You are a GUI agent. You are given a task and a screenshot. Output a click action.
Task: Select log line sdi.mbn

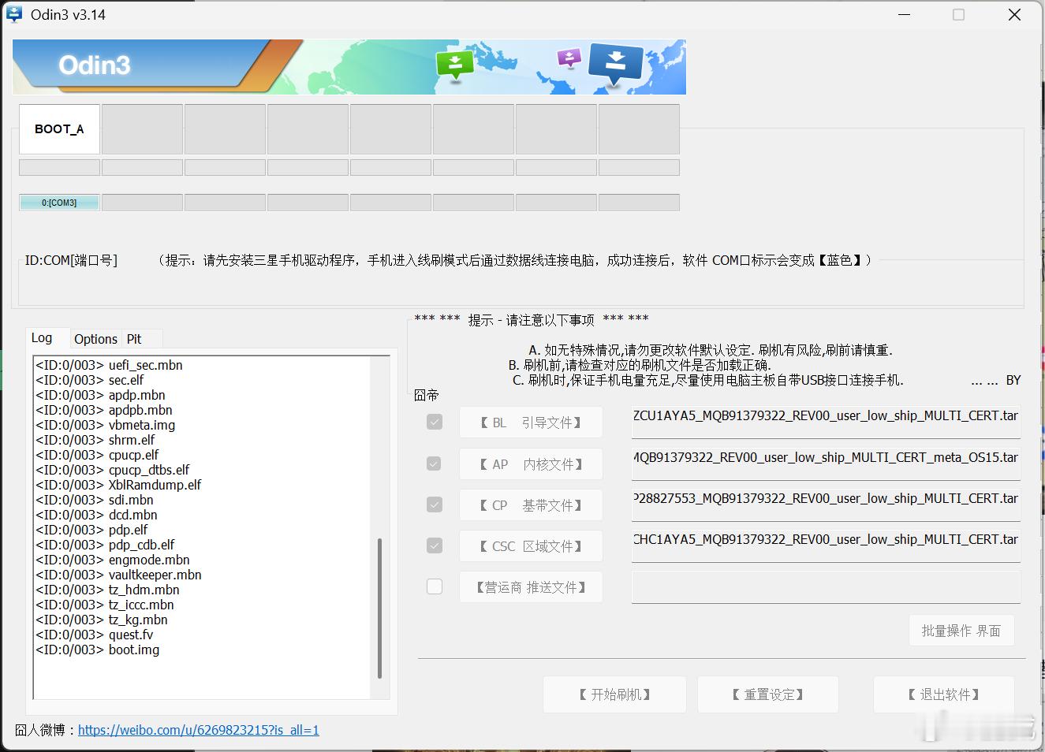tap(95, 500)
